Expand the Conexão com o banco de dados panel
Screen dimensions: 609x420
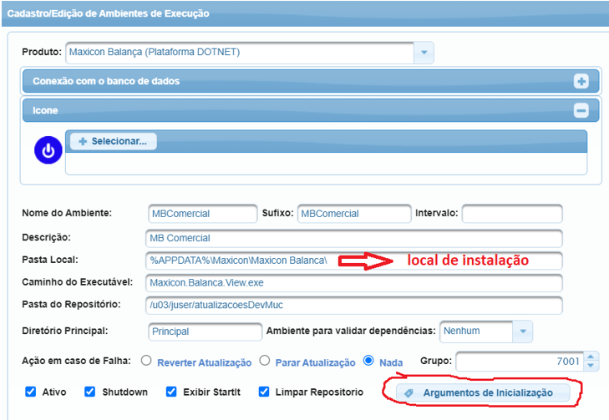click(581, 81)
